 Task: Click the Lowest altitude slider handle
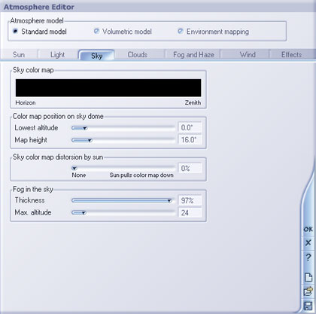point(85,128)
